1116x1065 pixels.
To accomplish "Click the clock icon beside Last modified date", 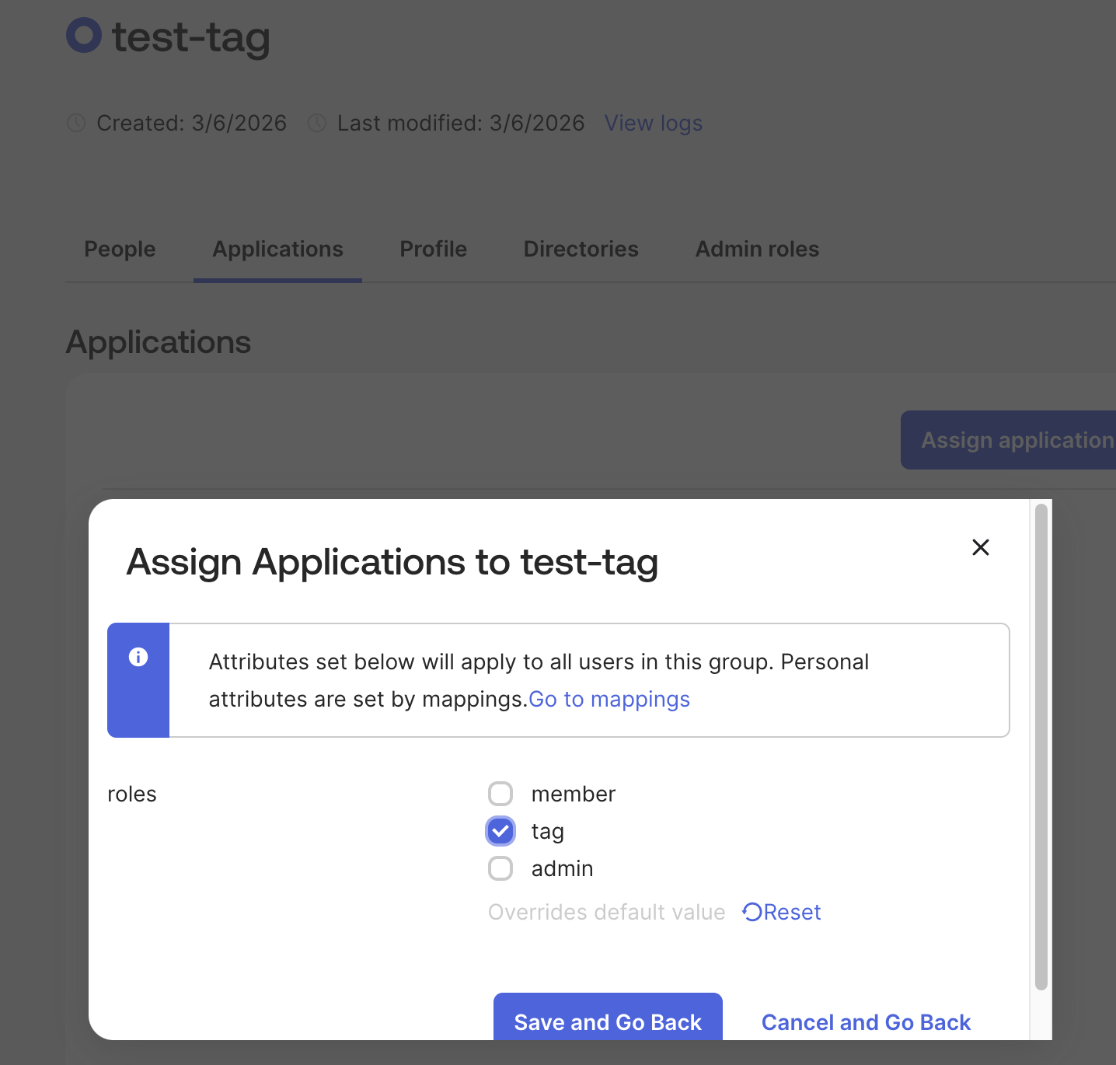I will (x=316, y=123).
